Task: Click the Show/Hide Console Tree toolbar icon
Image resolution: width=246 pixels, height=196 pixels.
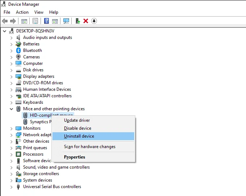Action: click(x=24, y=21)
